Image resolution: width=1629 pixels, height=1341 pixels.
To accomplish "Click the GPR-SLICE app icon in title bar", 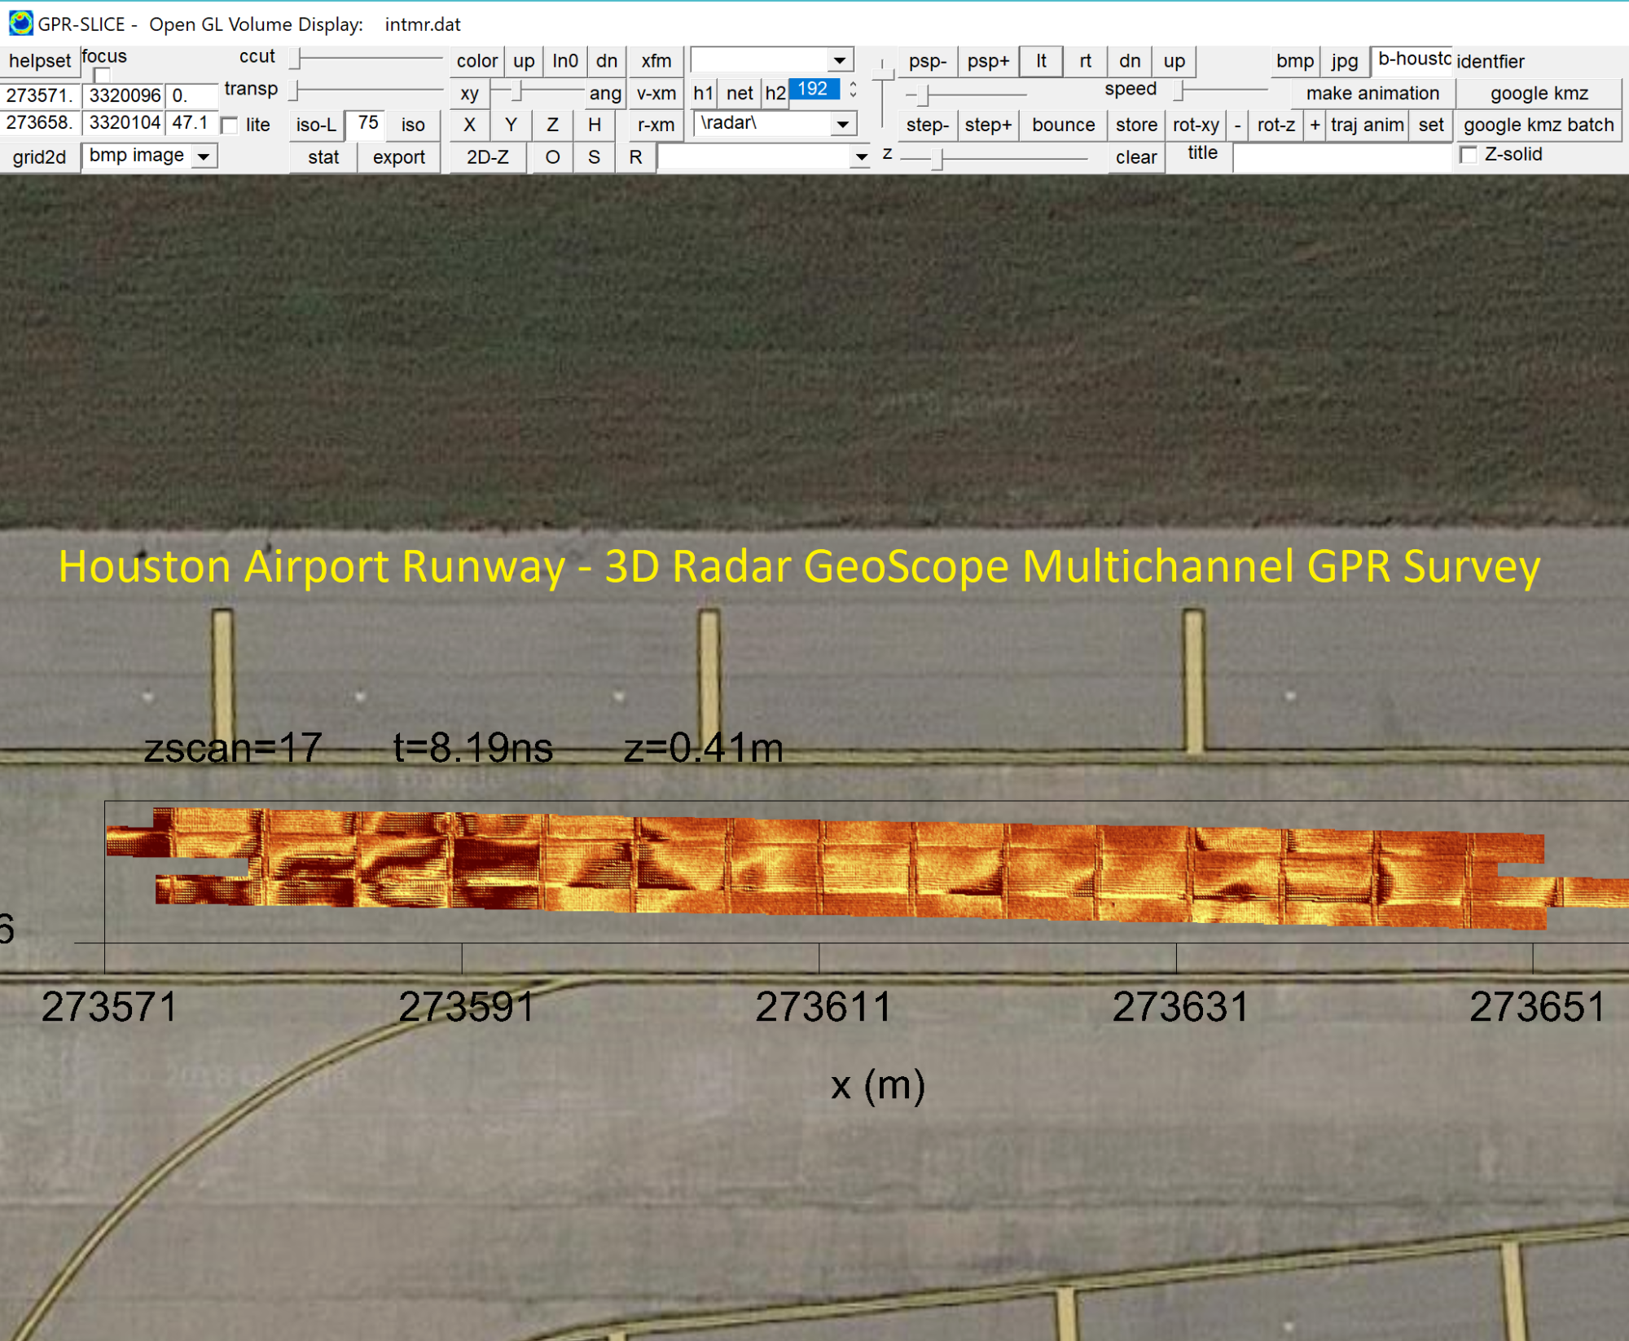I will (x=20, y=24).
